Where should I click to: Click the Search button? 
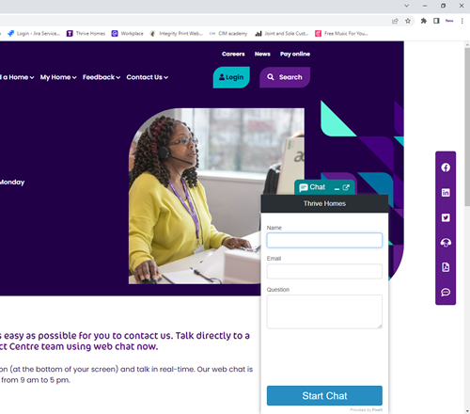[285, 77]
